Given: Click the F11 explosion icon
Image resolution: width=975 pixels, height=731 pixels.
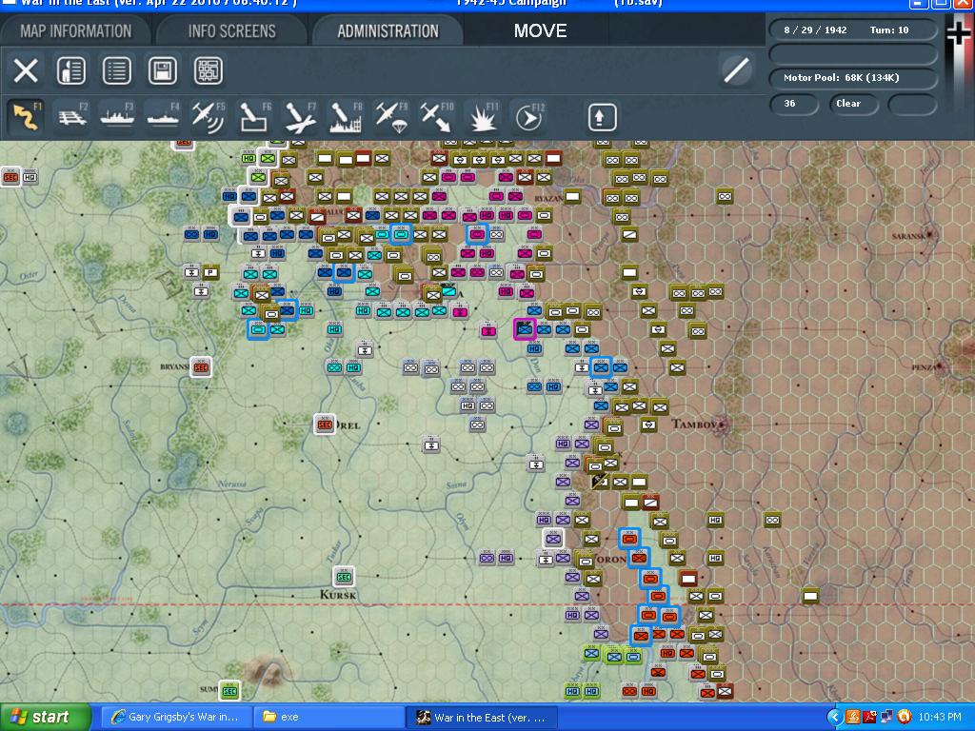Looking at the screenshot, I should 483,117.
